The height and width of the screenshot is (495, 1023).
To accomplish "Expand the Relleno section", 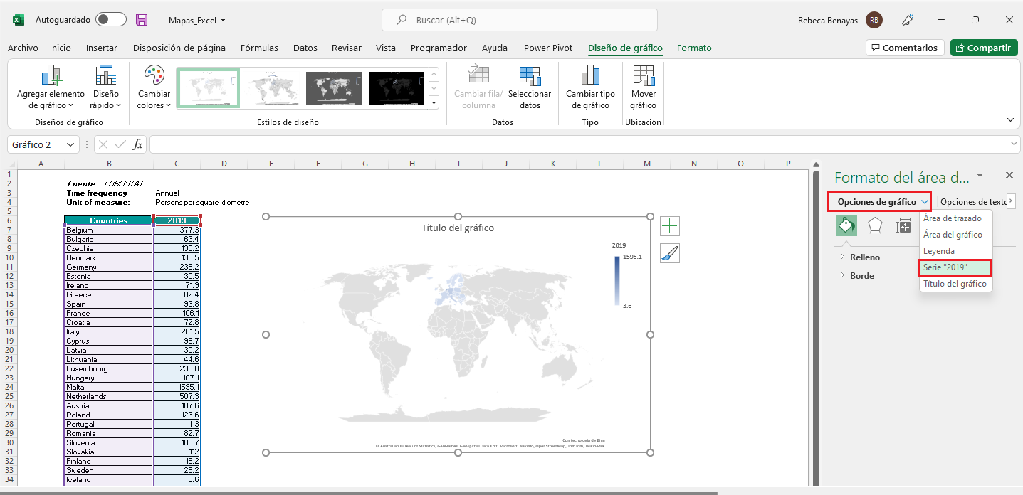I will click(864, 257).
